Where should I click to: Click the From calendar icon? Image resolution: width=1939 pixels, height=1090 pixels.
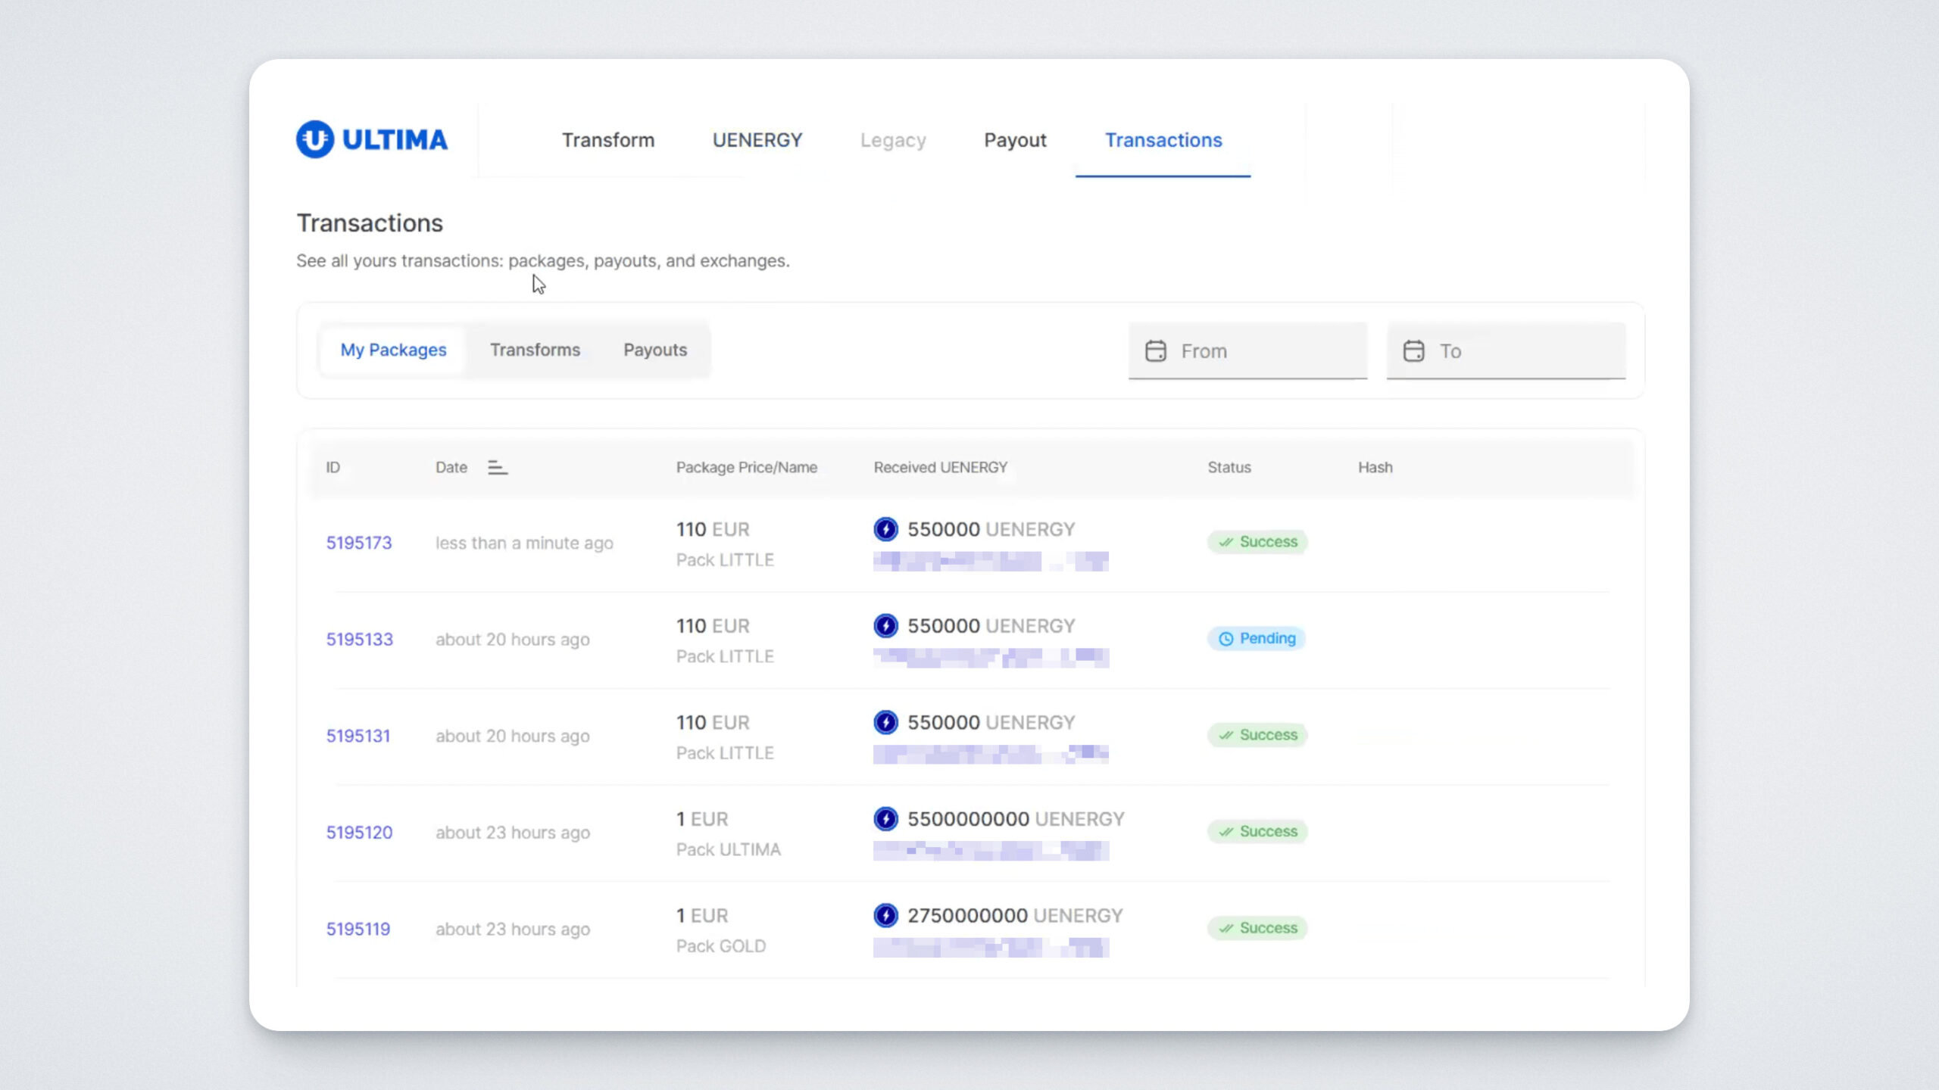[1155, 351]
